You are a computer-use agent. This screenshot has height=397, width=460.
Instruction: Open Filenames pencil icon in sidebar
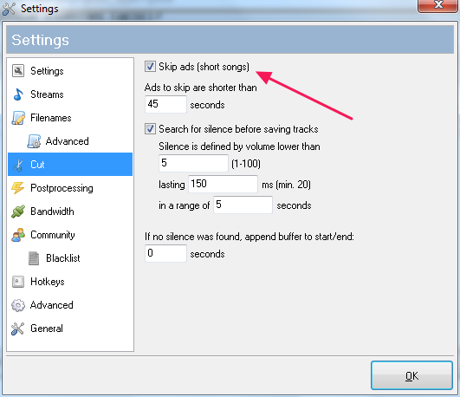click(x=18, y=118)
